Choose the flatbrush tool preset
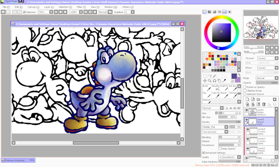Image resolution: width=279 pixels, height=167 pixels. 206,101
